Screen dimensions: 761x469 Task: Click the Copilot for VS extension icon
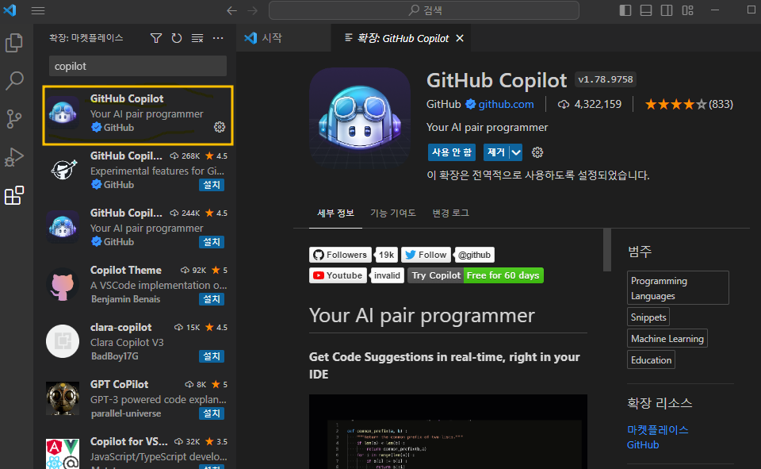(x=63, y=453)
